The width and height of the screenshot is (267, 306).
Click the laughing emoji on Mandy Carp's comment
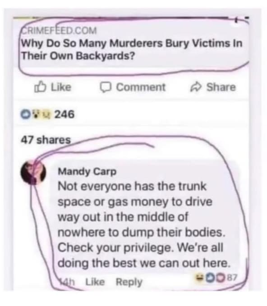click(200, 277)
